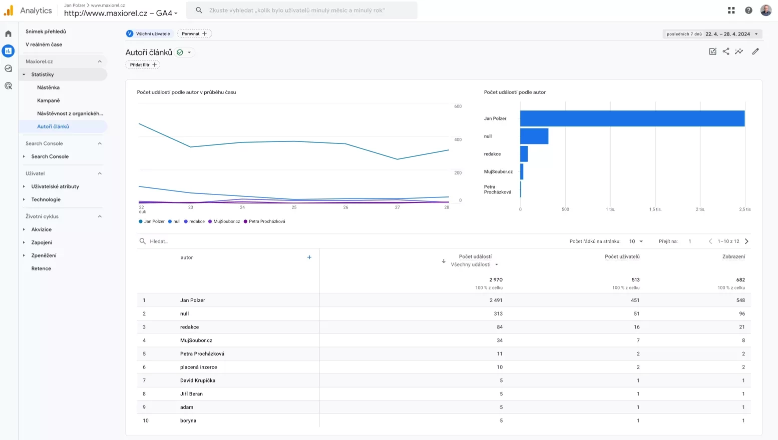Viewport: 778px width, 440px height.
Task: Click the search icon in top search bar
Action: (199, 10)
